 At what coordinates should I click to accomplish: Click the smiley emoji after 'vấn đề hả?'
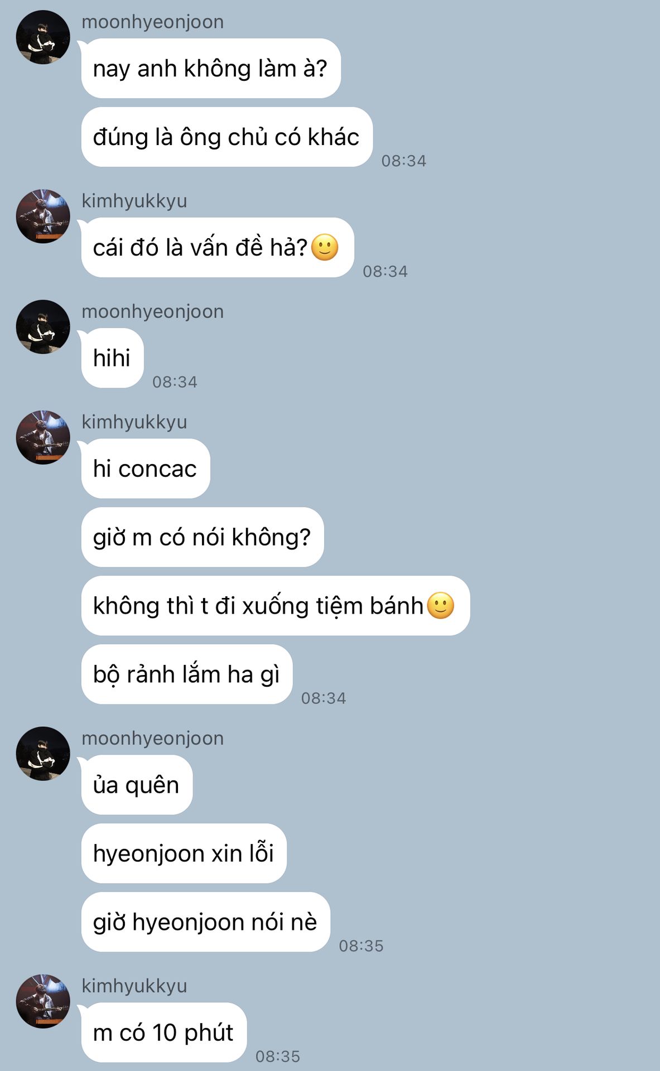point(325,247)
